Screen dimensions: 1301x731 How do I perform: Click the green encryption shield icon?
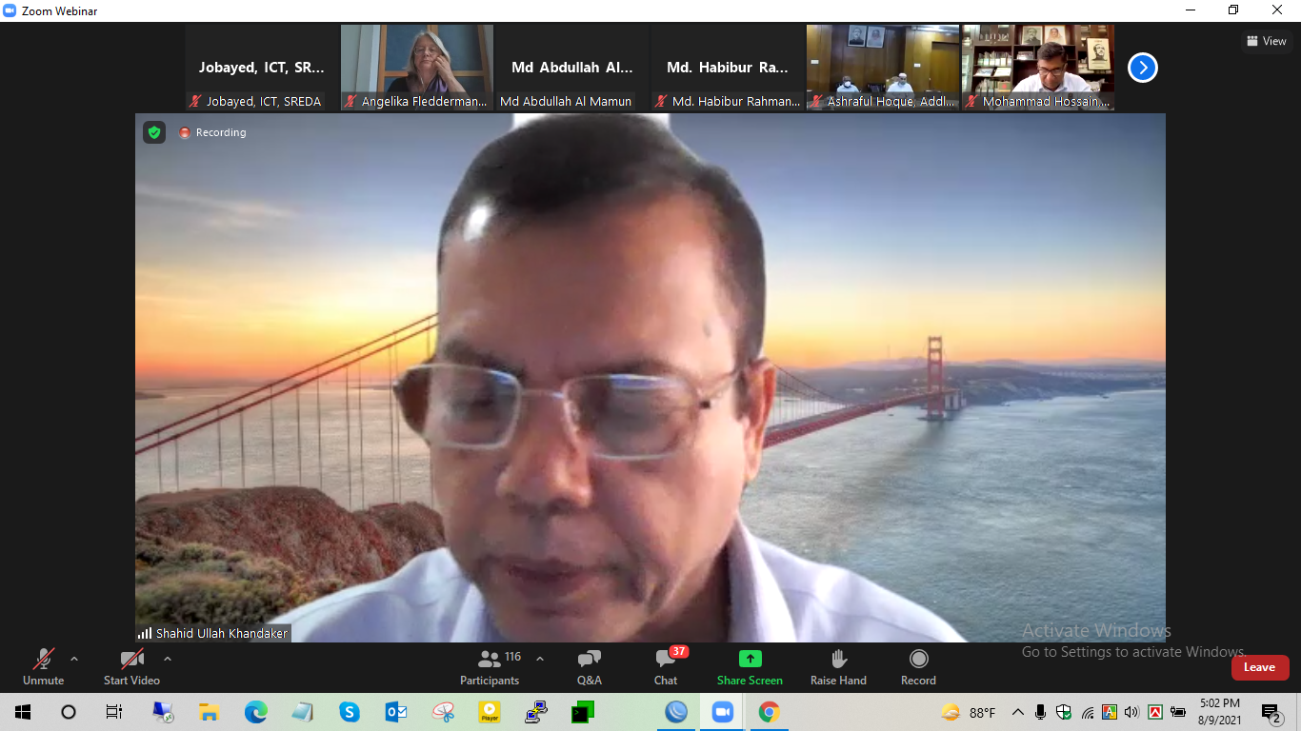click(154, 132)
